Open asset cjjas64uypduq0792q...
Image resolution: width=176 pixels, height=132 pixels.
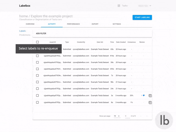(53, 56)
